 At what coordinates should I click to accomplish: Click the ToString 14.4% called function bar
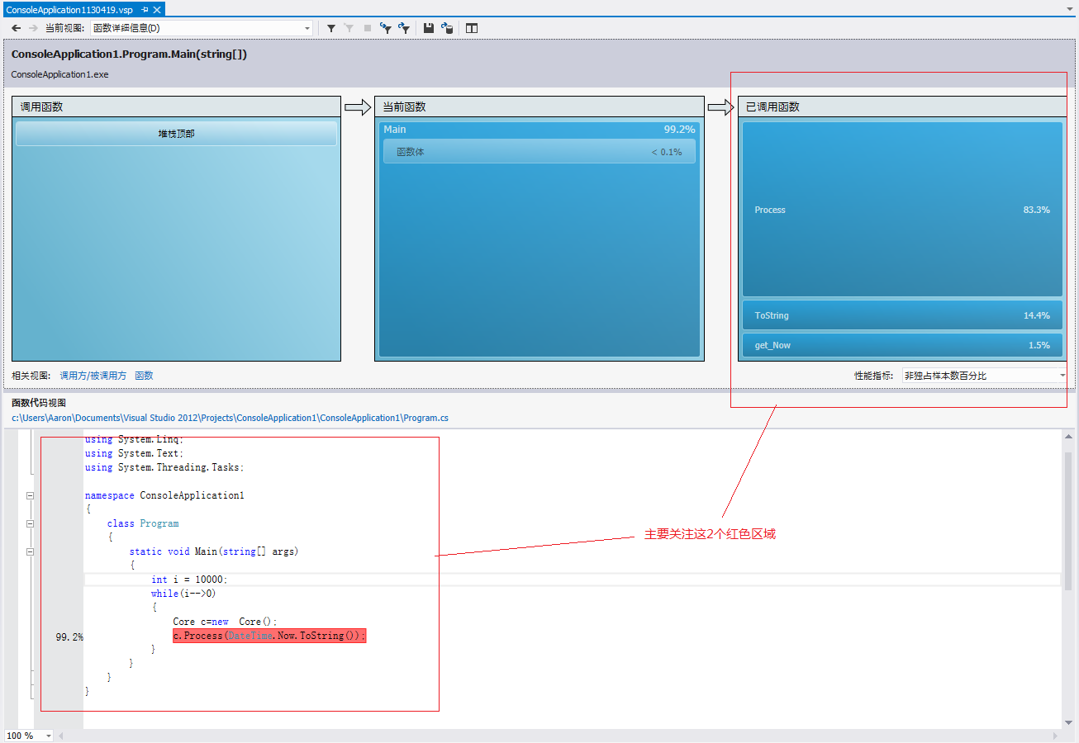[x=901, y=315]
